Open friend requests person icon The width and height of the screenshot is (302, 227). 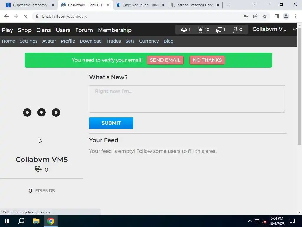(x=235, y=30)
